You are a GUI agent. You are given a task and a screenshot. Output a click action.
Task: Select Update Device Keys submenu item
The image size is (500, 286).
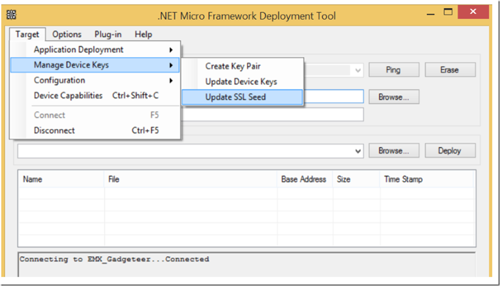click(242, 82)
